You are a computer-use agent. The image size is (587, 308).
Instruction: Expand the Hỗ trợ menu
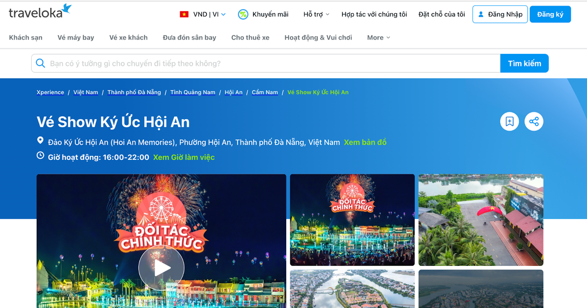pyautogui.click(x=316, y=14)
